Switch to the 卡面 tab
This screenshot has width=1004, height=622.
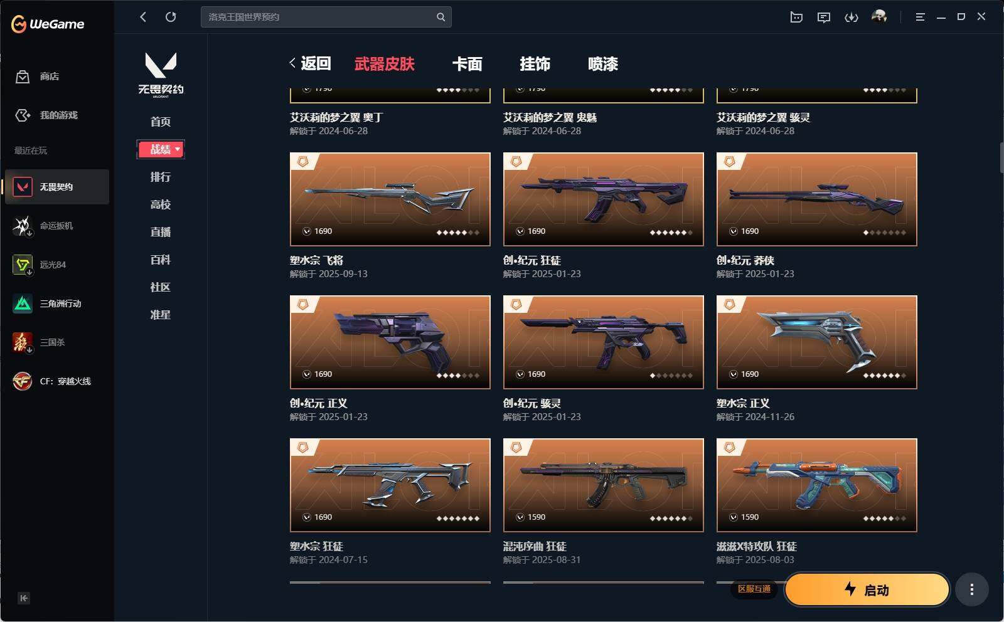click(467, 64)
